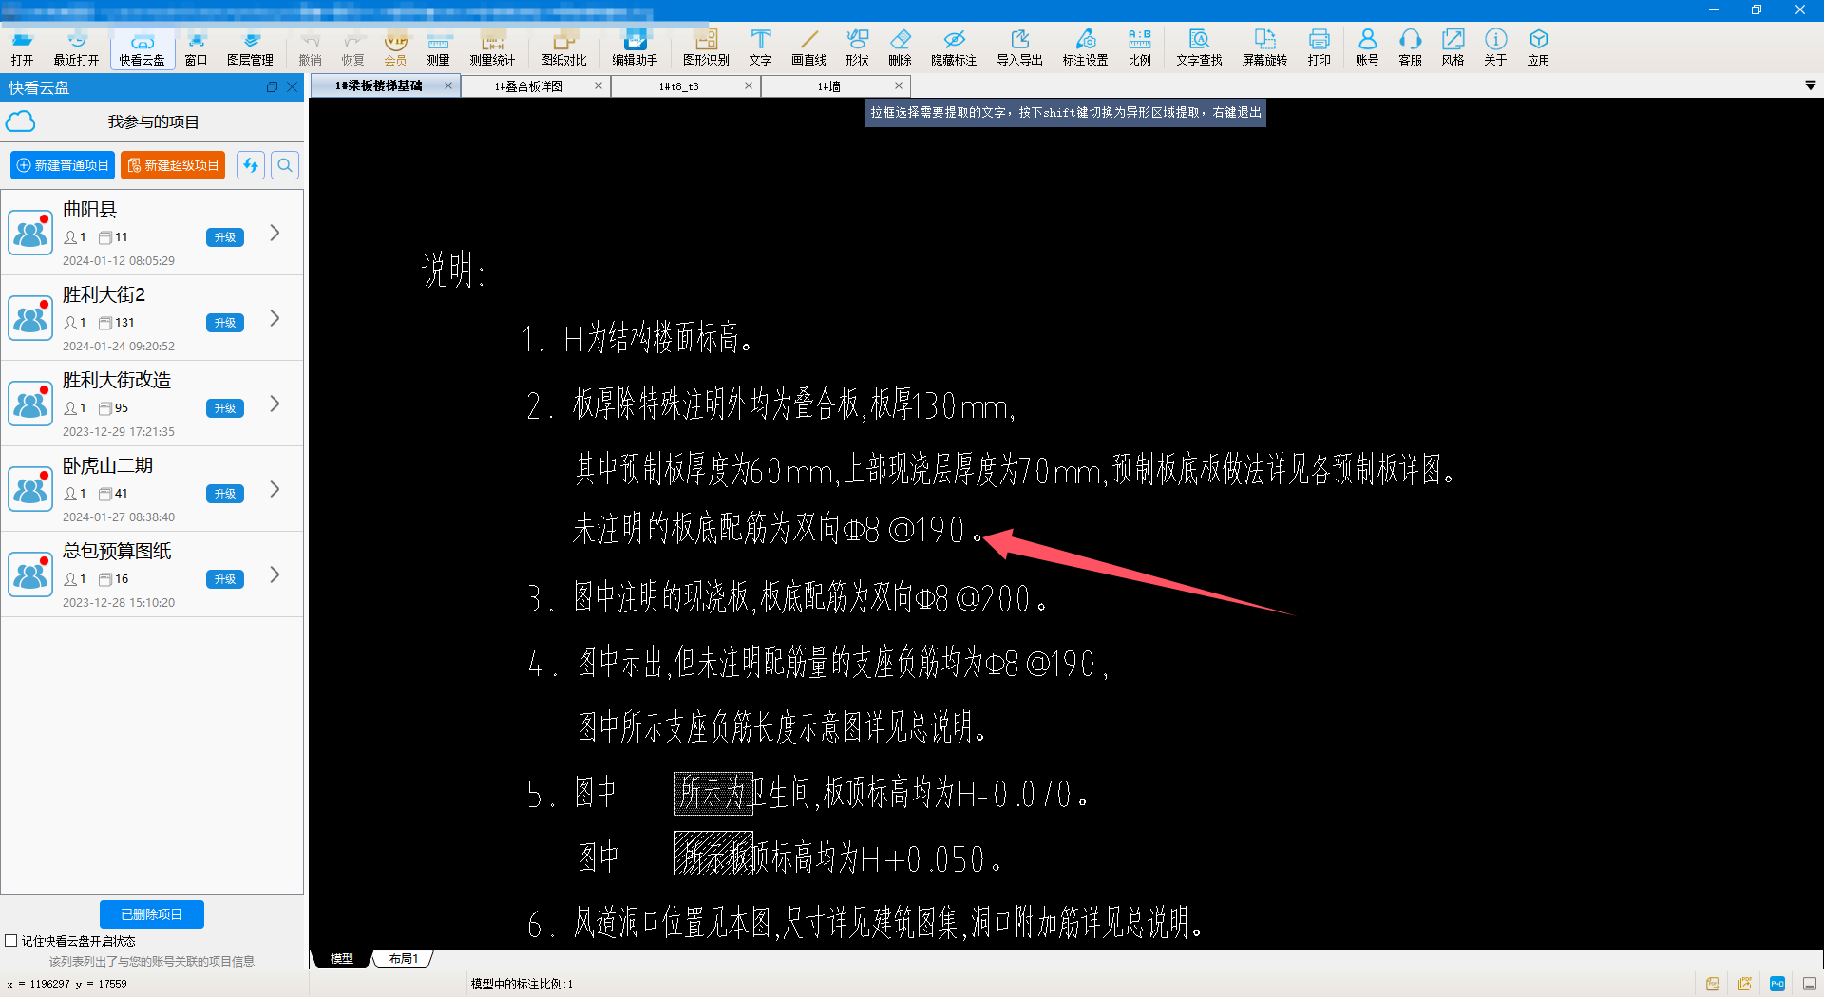Image resolution: width=1824 pixels, height=997 pixels.
Task: Click the 打印 print icon
Action: tap(1319, 47)
